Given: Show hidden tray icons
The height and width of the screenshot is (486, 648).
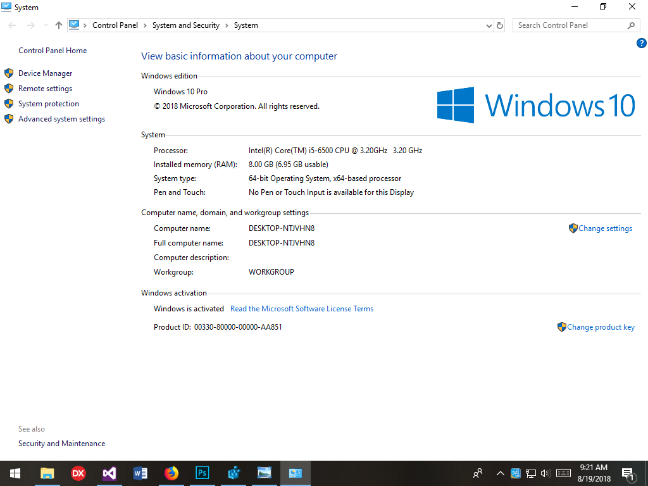Looking at the screenshot, I should (500, 473).
